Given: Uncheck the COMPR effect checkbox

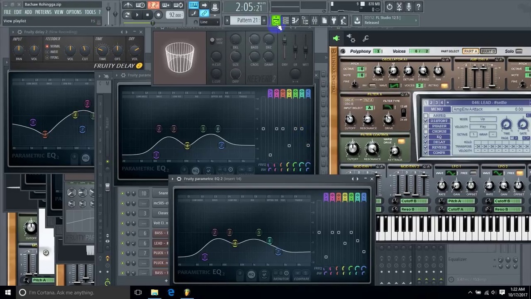Looking at the screenshot, I should 426,153.
